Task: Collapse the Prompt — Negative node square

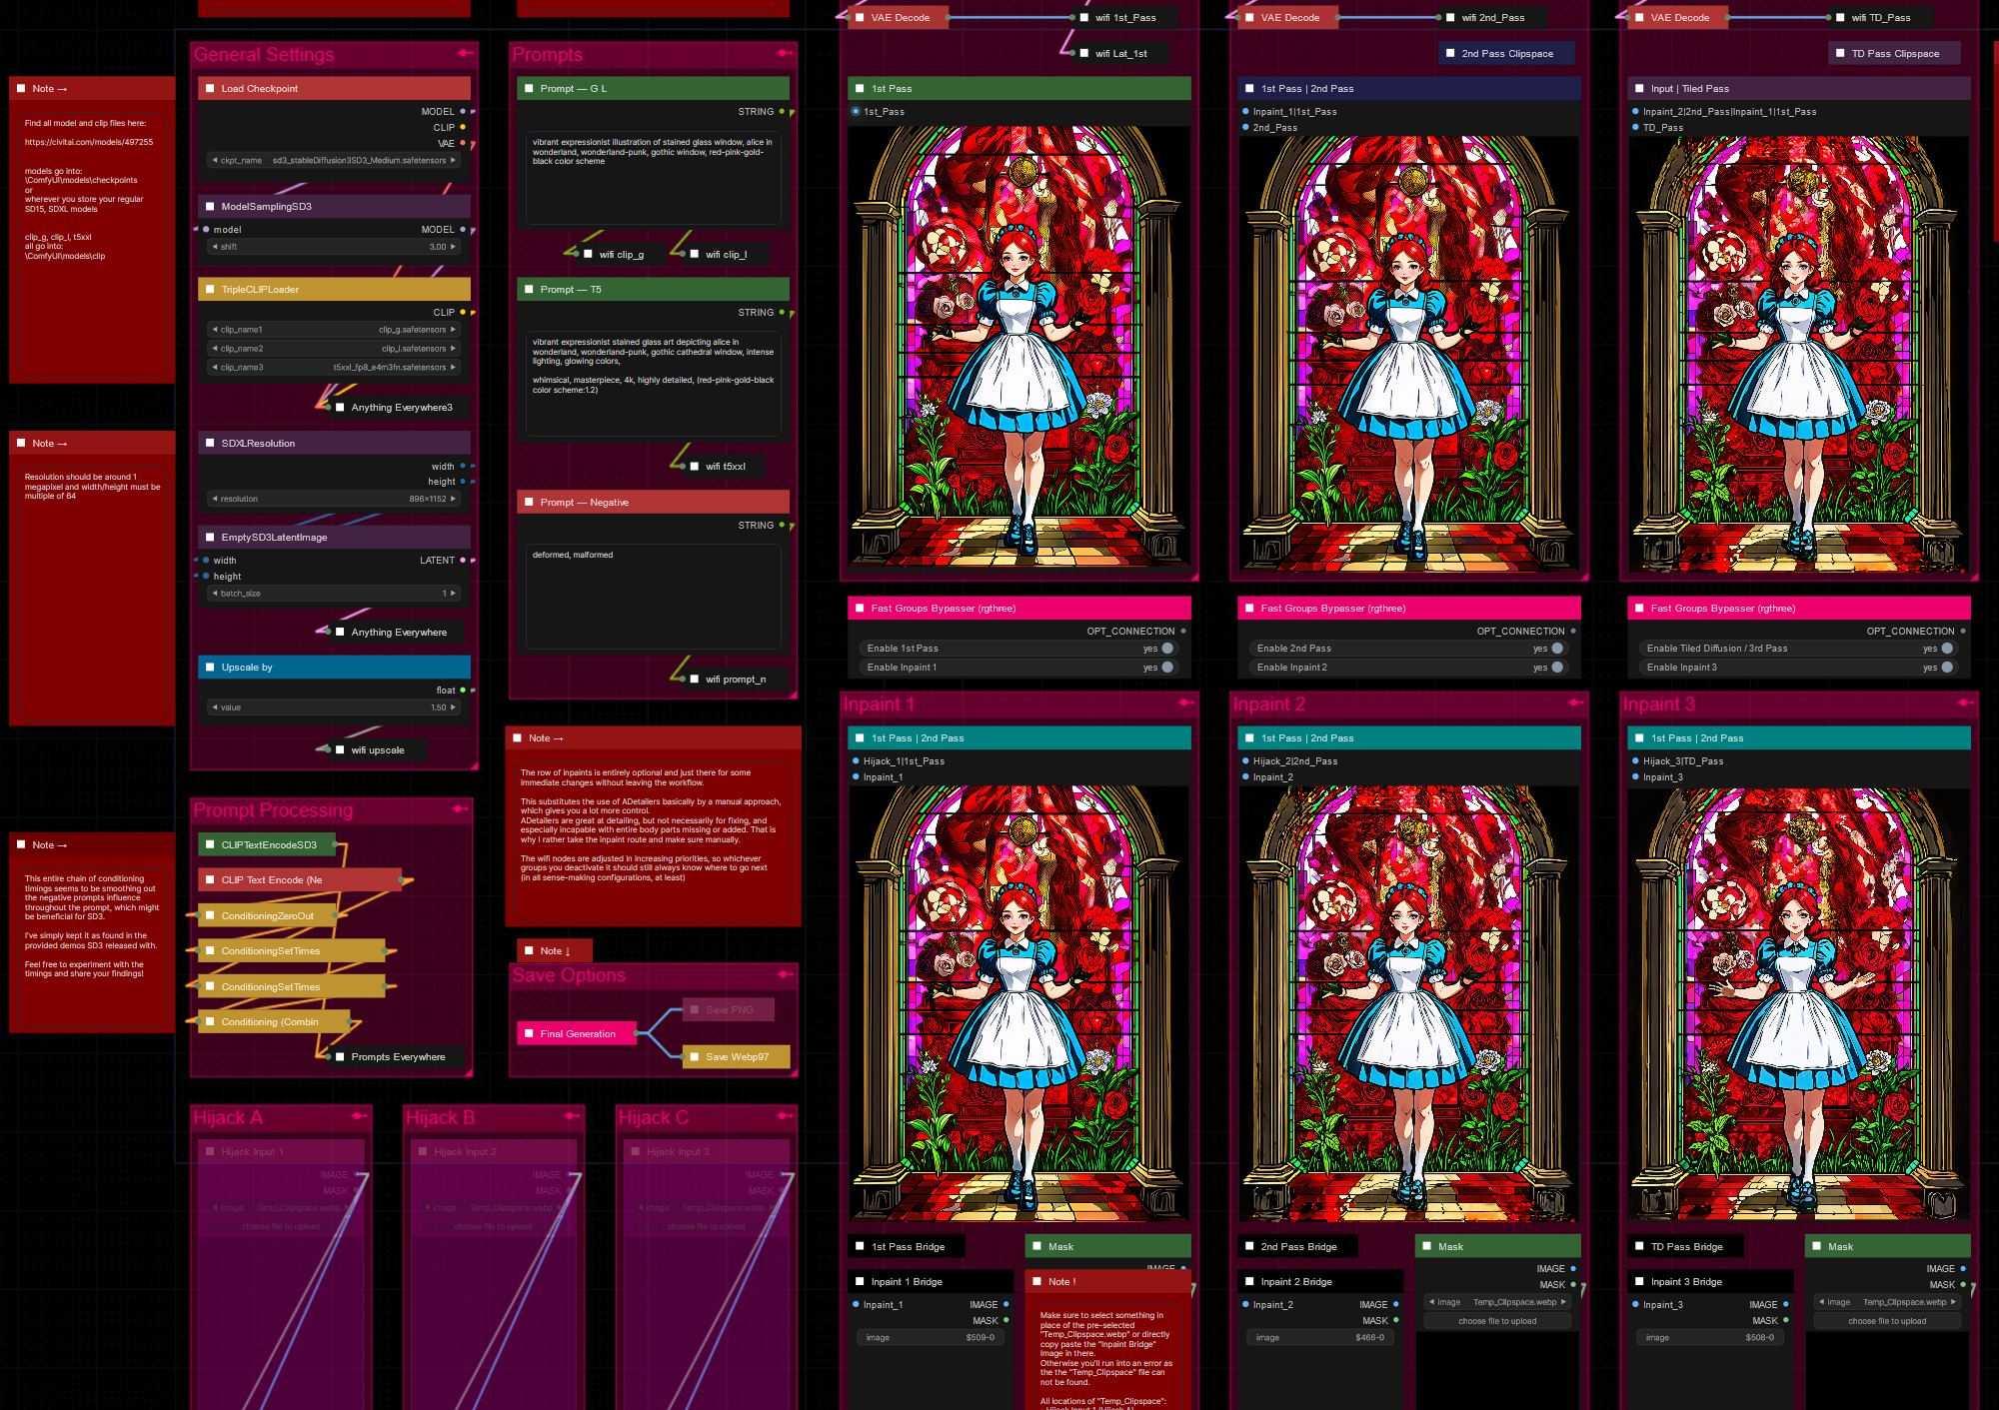Action: (529, 503)
